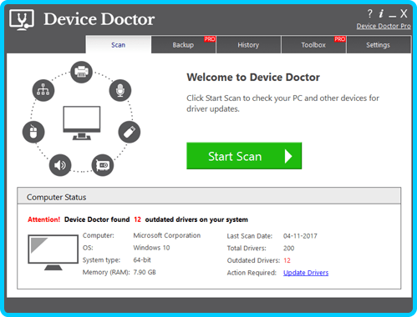Viewport: 417px width, 317px height.
Task: Click the microphone device icon
Action: (x=120, y=90)
